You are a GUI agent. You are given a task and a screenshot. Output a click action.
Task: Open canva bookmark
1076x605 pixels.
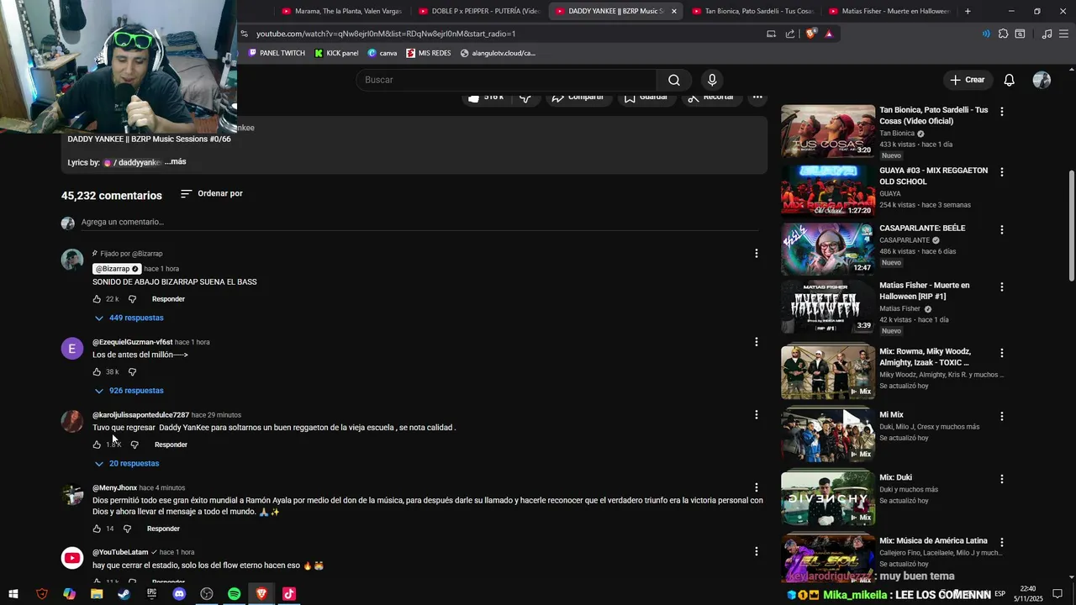[x=382, y=53]
